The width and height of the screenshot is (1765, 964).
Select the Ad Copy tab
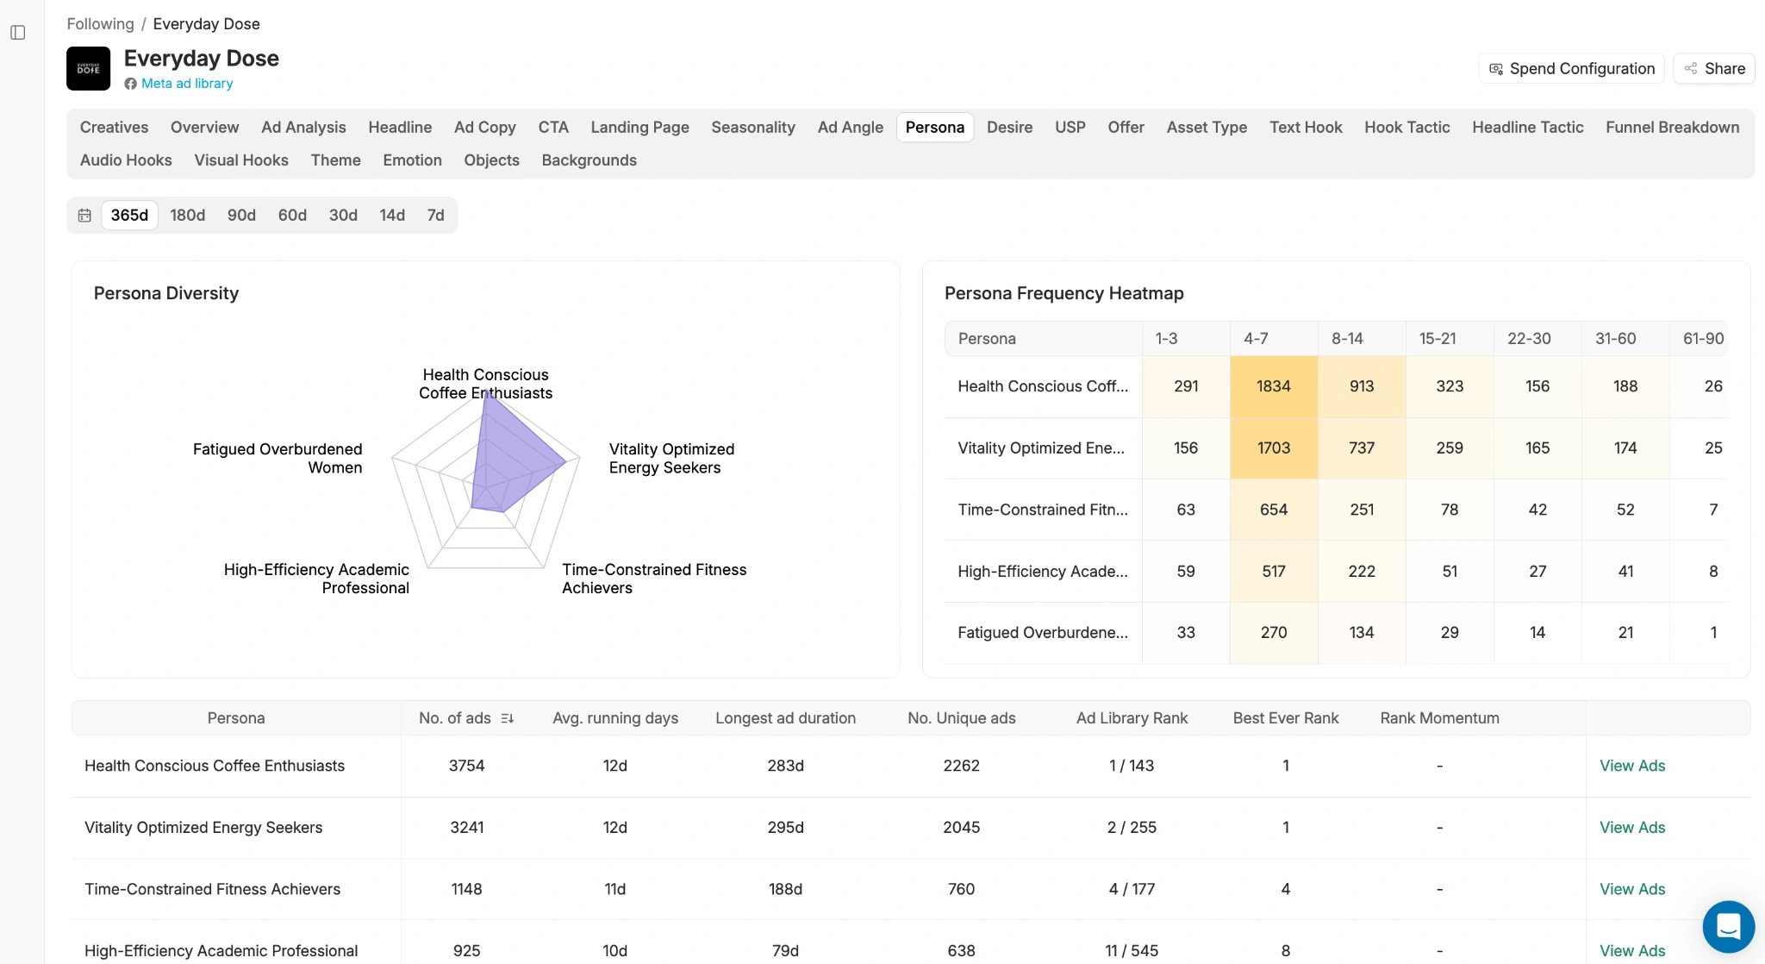pos(484,128)
